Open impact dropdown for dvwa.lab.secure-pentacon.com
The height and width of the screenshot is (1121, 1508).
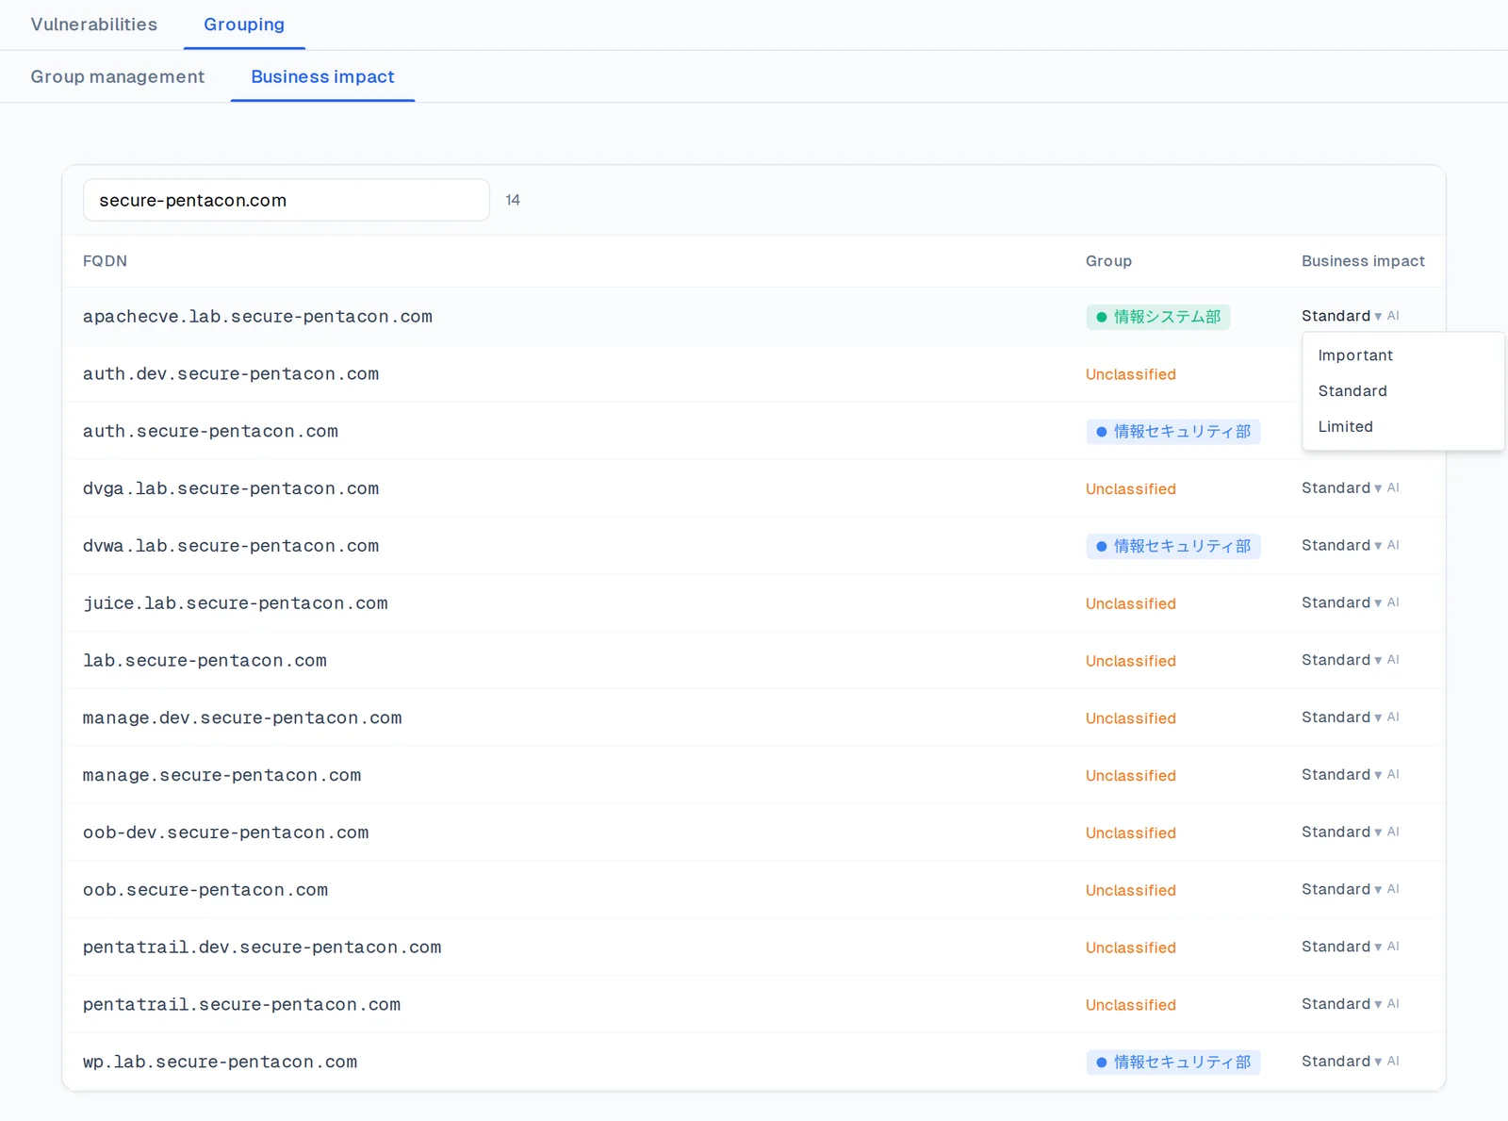(x=1342, y=546)
